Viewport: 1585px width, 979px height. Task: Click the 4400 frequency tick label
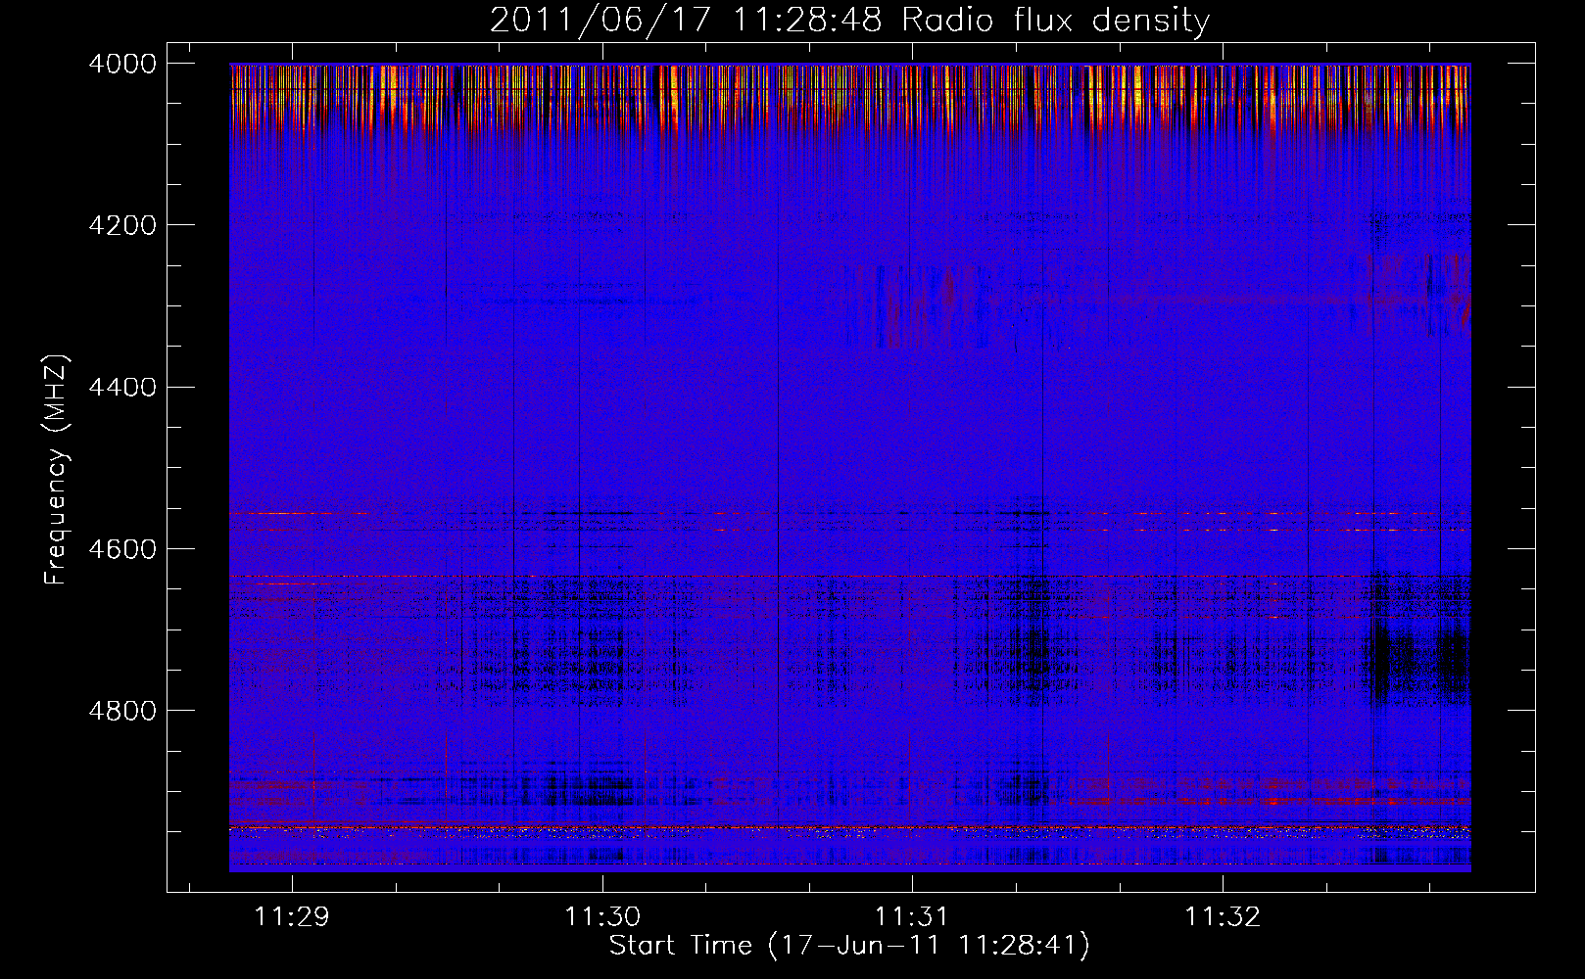[x=122, y=387]
